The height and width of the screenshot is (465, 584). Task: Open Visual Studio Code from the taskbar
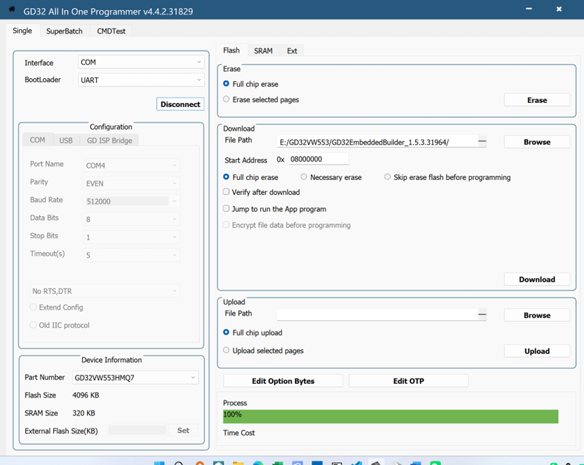click(x=356, y=463)
